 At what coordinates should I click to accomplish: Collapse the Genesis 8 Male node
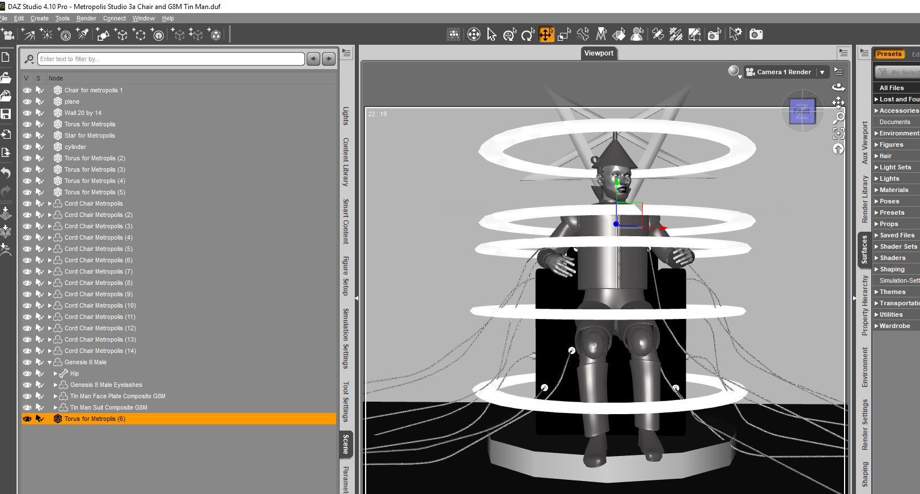pyautogui.click(x=50, y=362)
